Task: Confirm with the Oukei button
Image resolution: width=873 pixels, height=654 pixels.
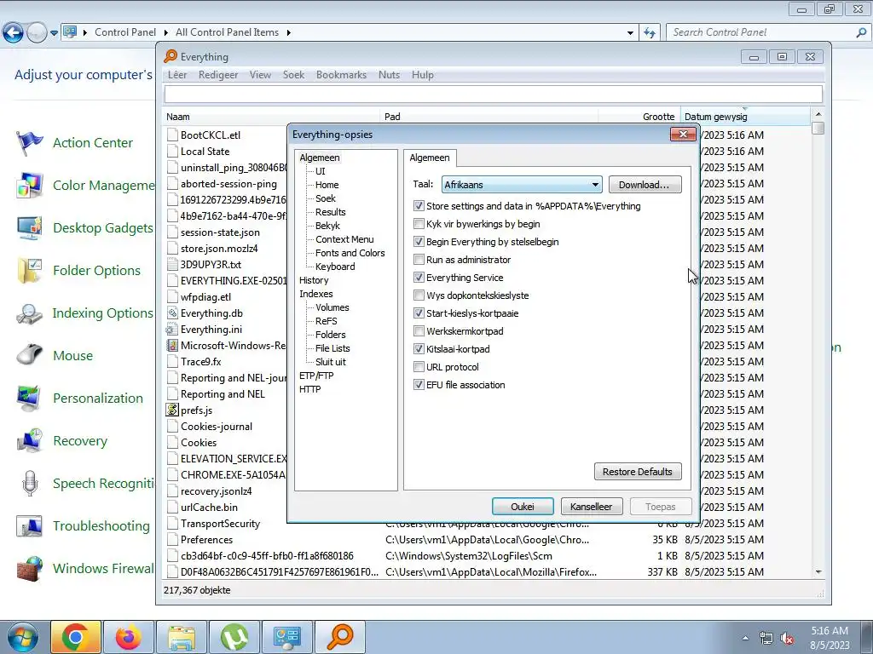Action: (523, 507)
